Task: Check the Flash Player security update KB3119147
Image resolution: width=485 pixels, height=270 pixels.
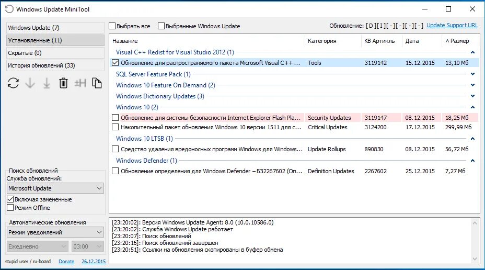Action: tap(115, 118)
